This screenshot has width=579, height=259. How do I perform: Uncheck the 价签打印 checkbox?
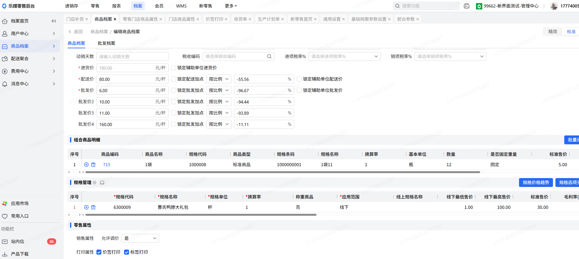pos(99,252)
